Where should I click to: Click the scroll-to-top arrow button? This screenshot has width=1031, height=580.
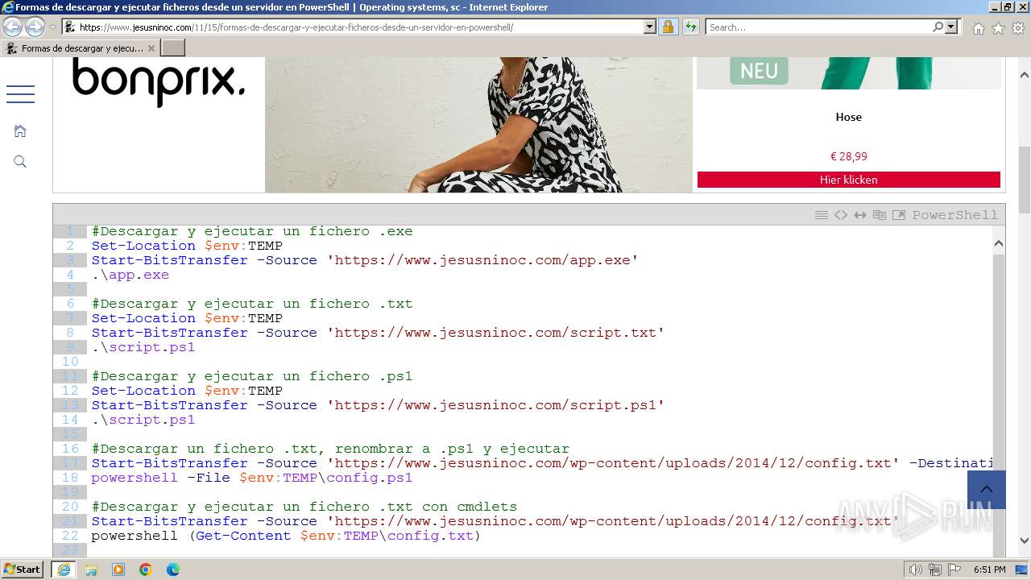coord(987,490)
